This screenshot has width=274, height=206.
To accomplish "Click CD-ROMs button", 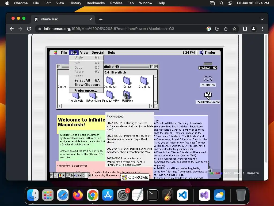I will click(135, 177).
